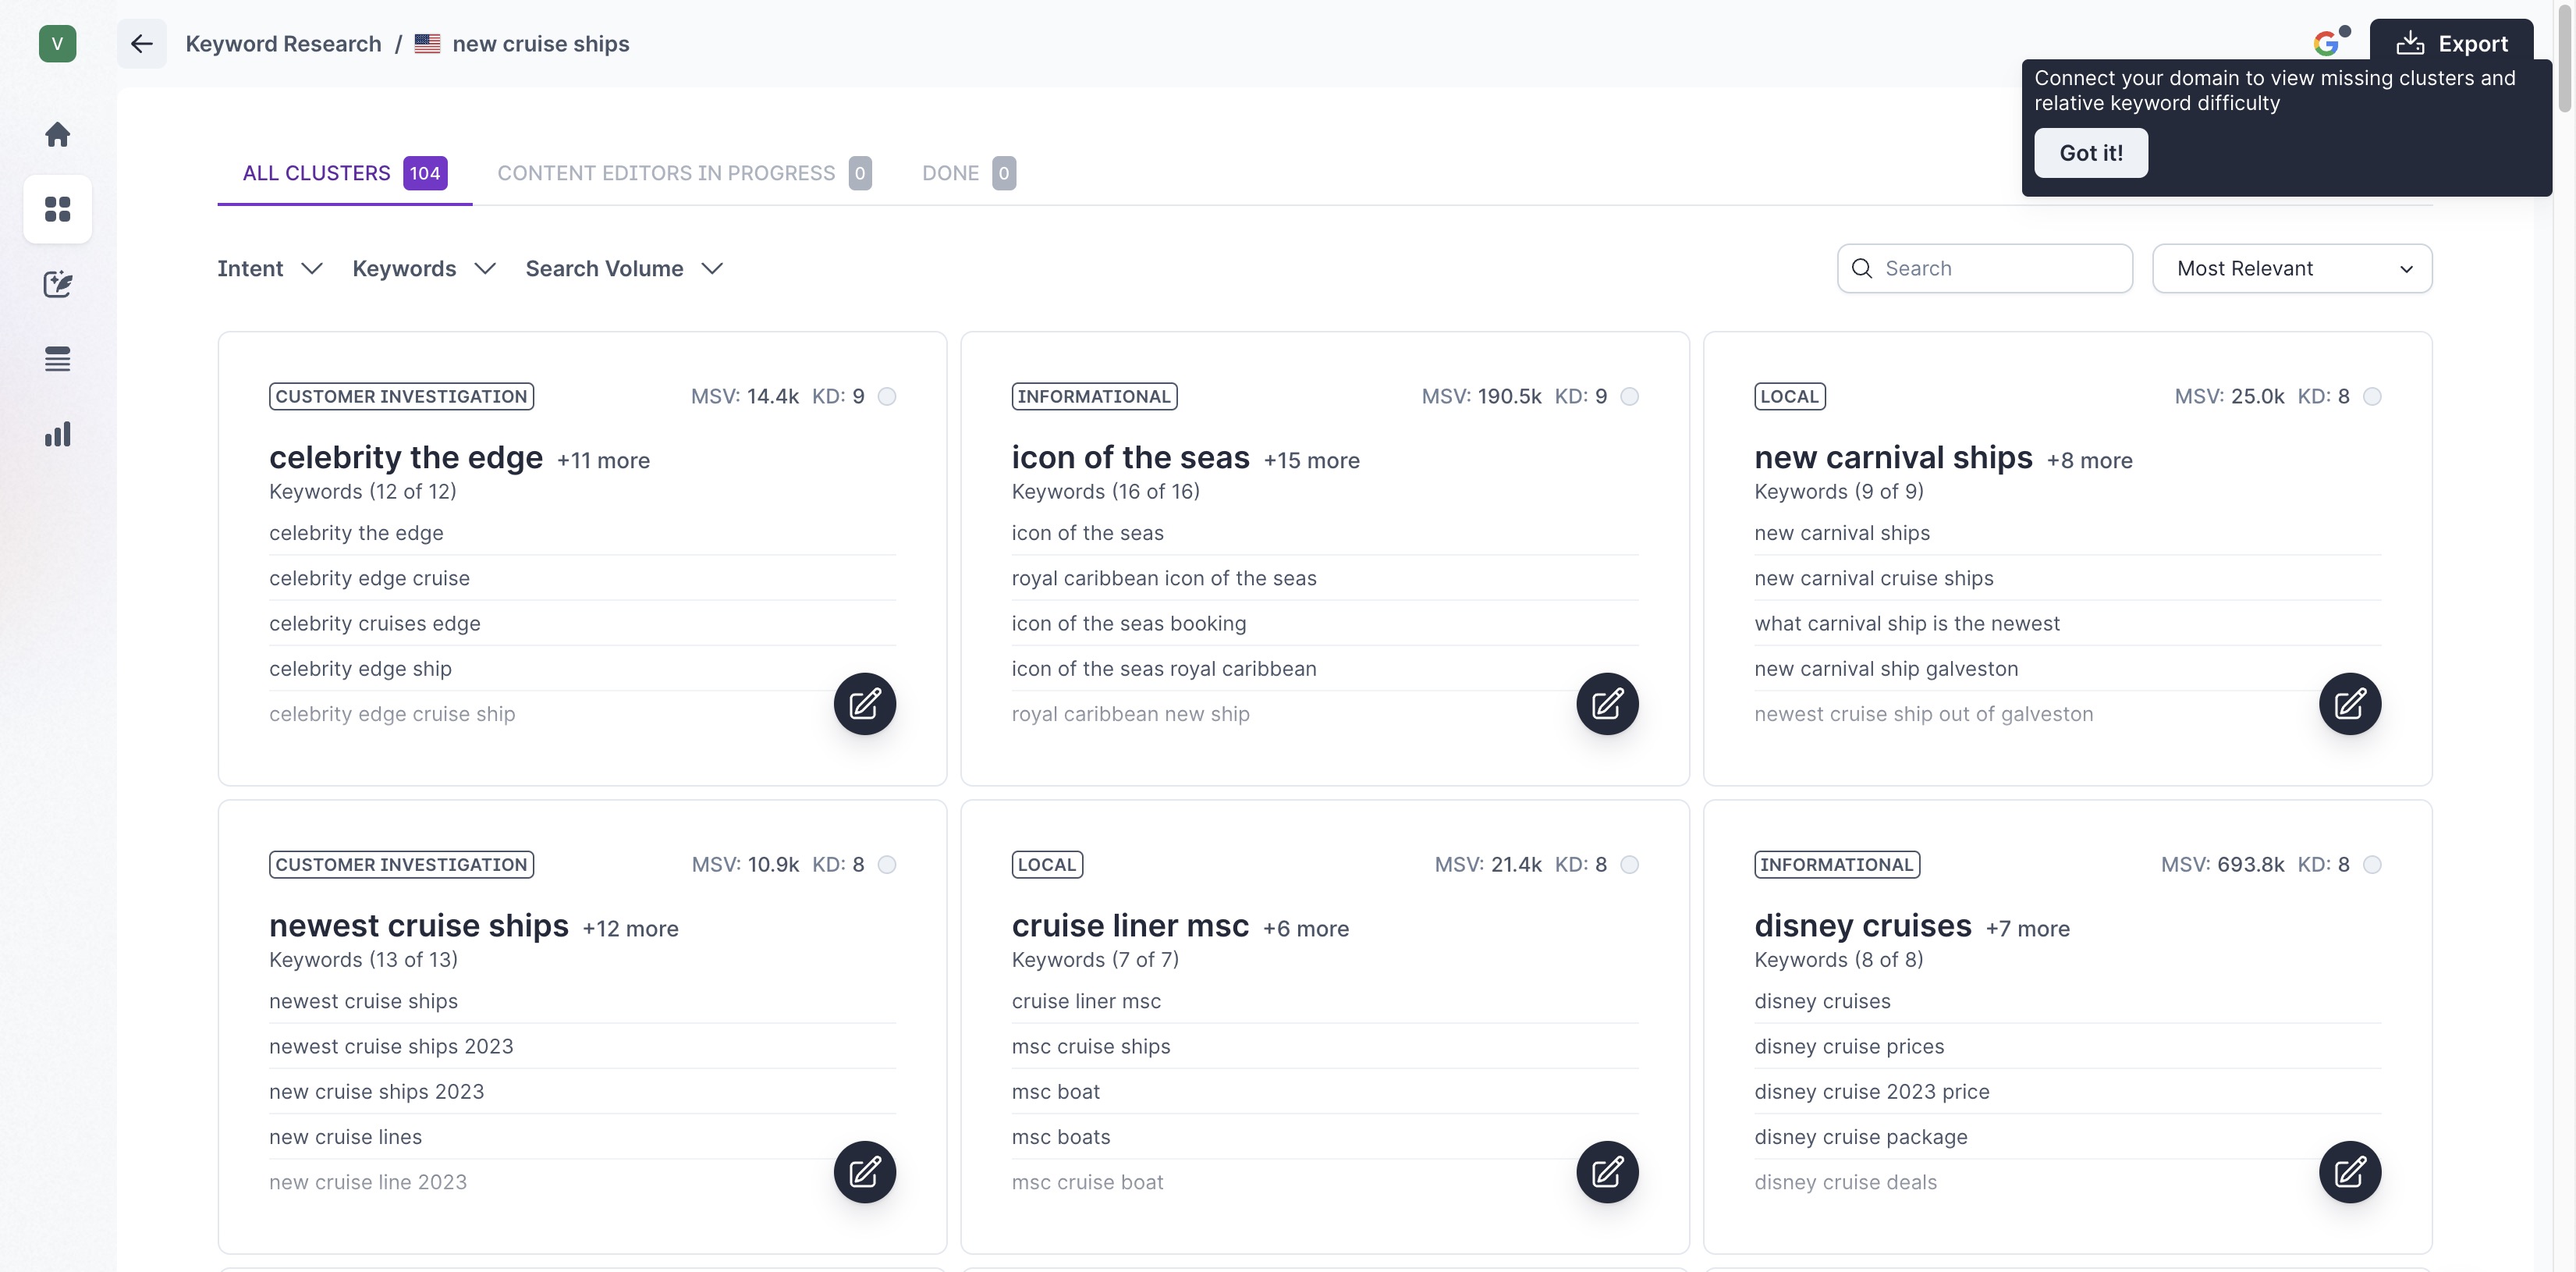Click the keyword 'disney cruise package'
Screen dimensions: 2576x1272
coord(1861,1136)
